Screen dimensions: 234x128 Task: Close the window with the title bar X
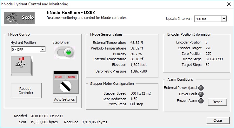pos(229,4)
